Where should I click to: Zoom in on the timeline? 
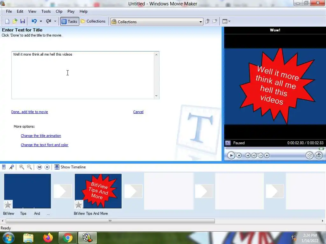pyautogui.click(x=22, y=167)
